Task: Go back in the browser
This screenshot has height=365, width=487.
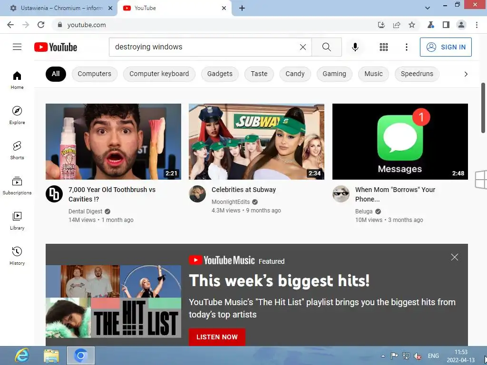Action: click(10, 25)
